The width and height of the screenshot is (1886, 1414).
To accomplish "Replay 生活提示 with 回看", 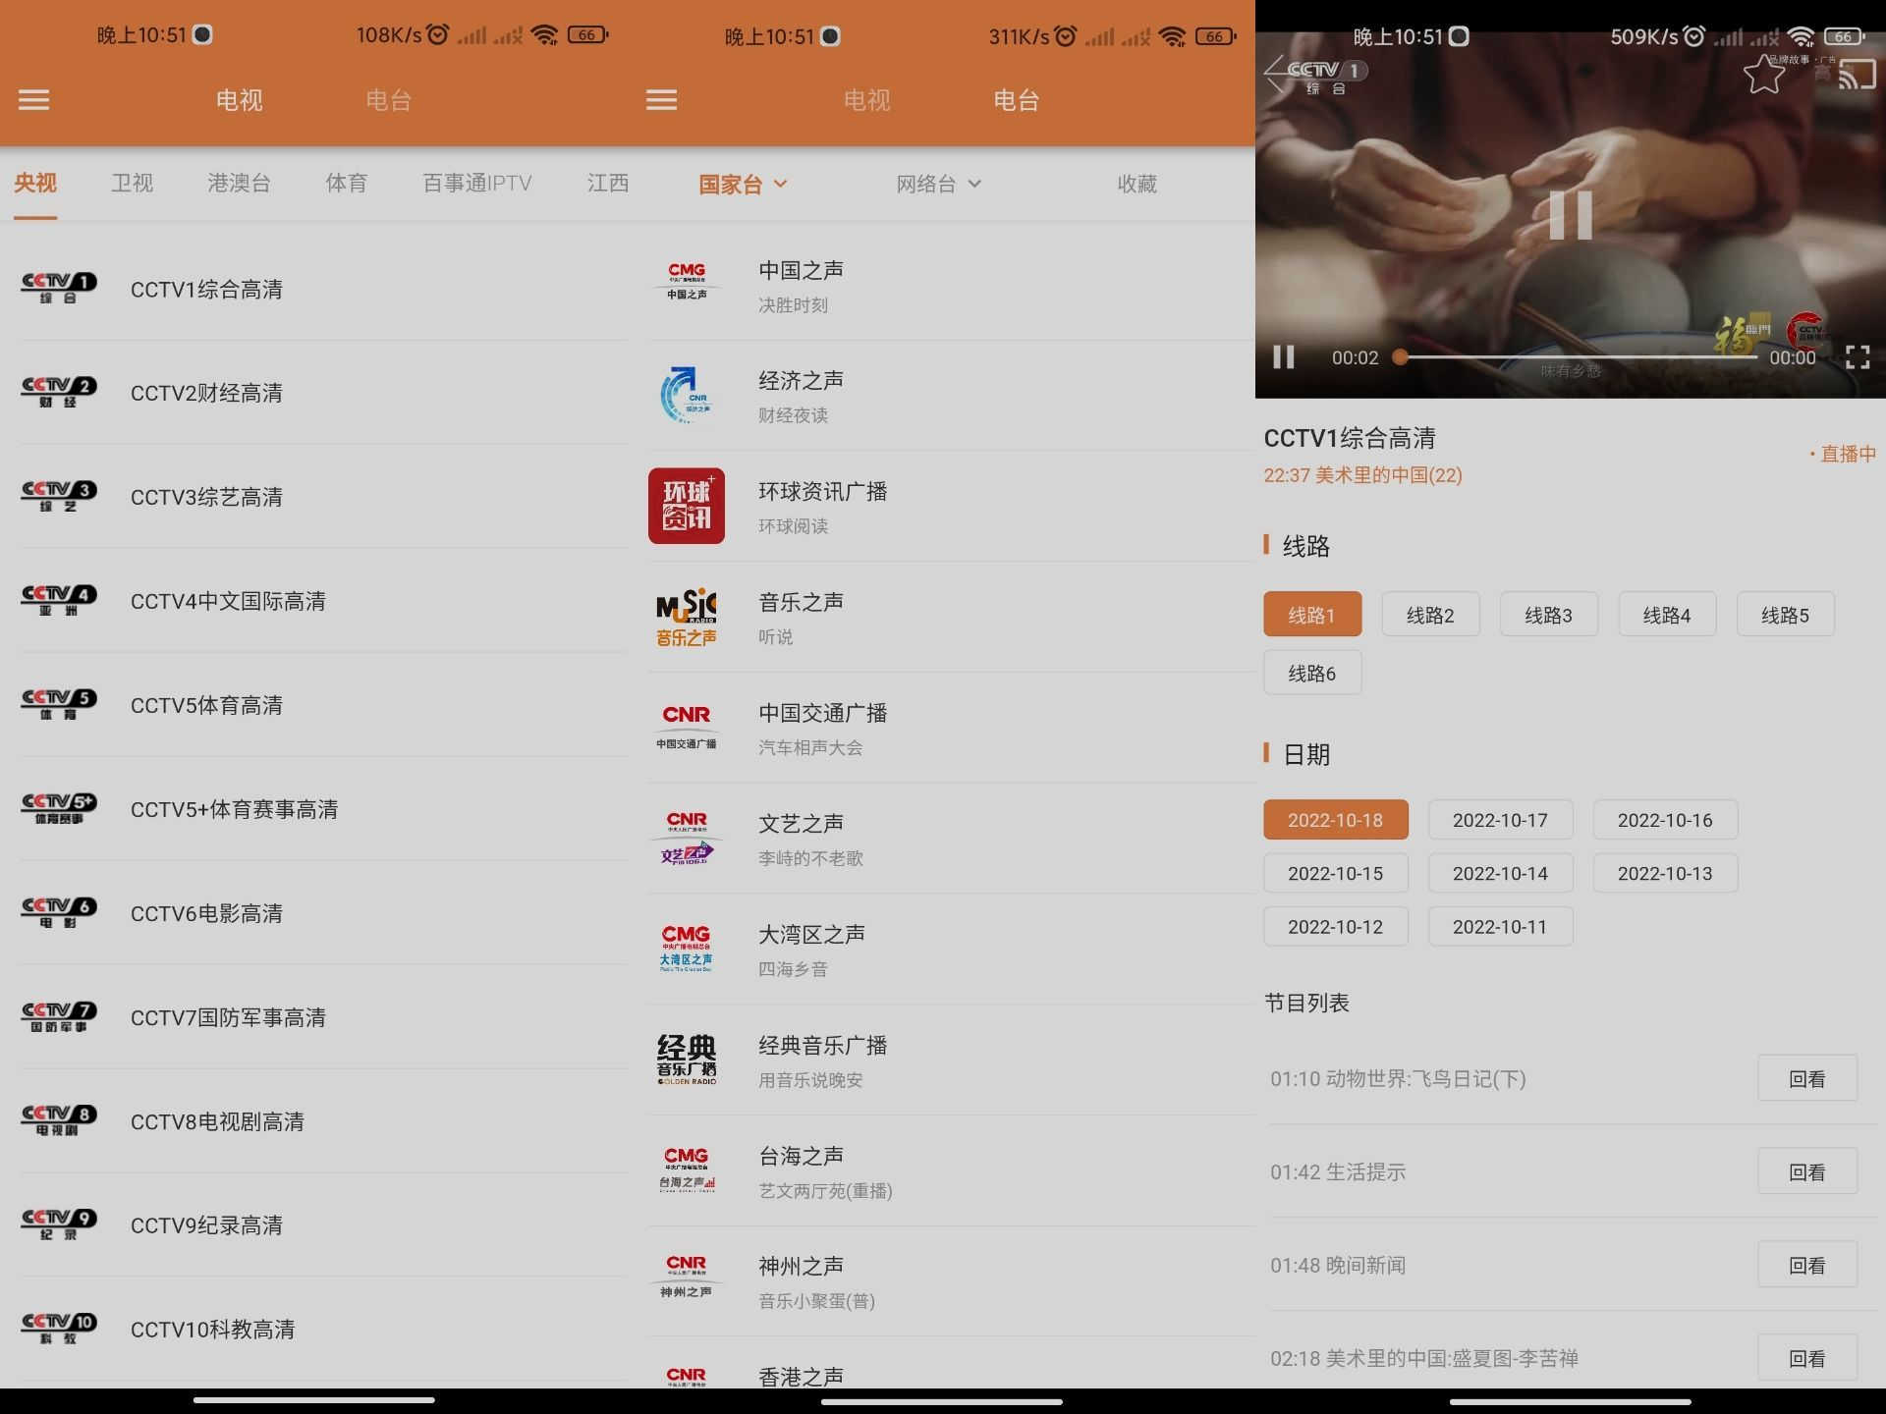I will 1806,1171.
